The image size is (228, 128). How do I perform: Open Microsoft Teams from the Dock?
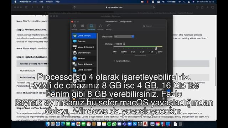[124, 124]
